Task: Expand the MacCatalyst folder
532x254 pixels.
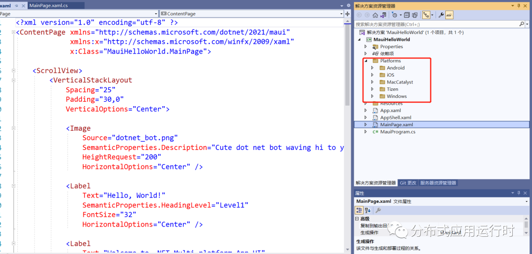Action: click(x=372, y=82)
